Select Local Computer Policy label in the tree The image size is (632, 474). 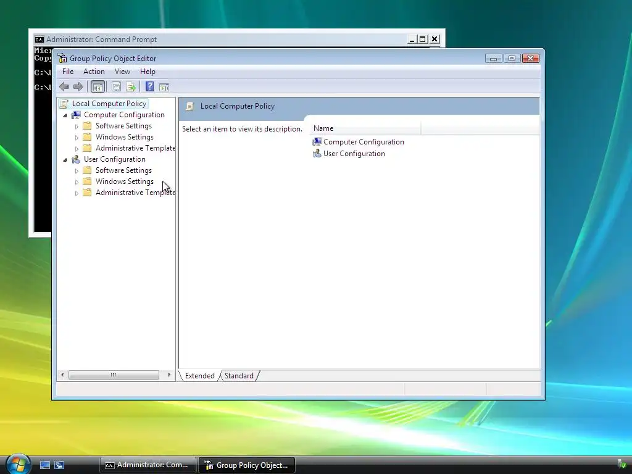[109, 104]
